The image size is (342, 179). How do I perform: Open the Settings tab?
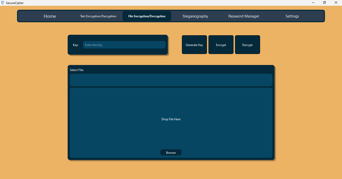[x=292, y=16]
